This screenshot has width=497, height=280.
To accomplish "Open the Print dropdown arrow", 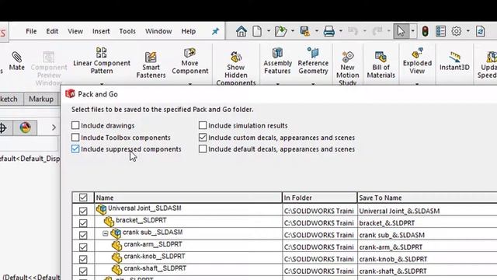I will pos(341,31).
